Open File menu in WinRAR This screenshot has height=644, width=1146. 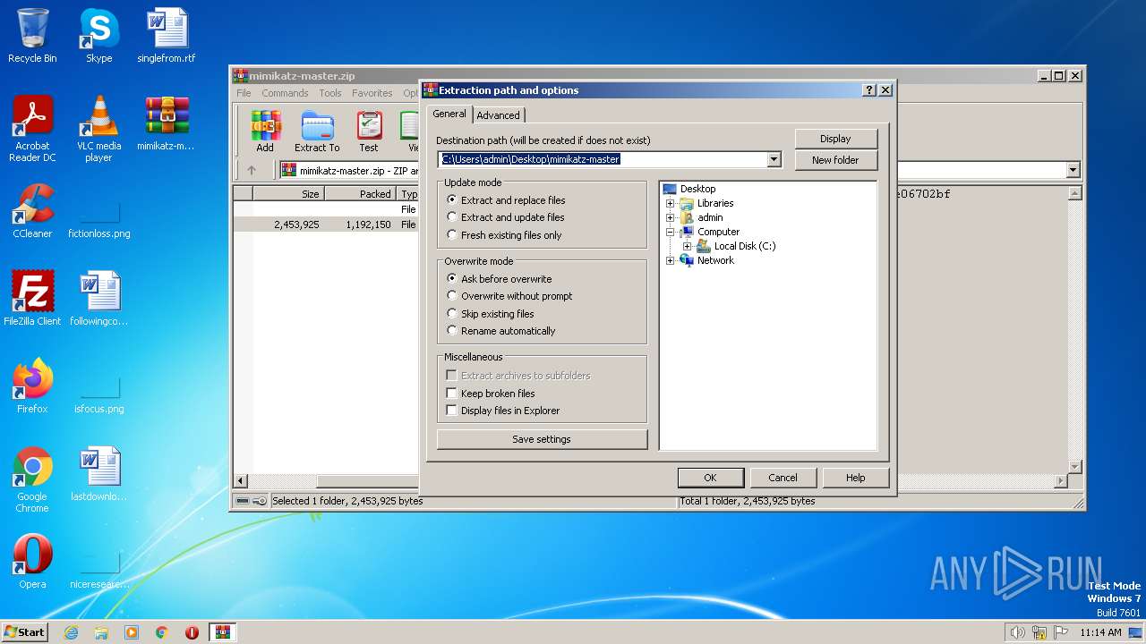244,93
